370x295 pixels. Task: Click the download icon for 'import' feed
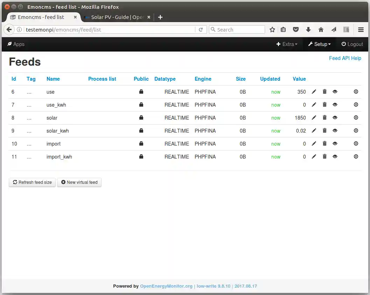point(356,144)
